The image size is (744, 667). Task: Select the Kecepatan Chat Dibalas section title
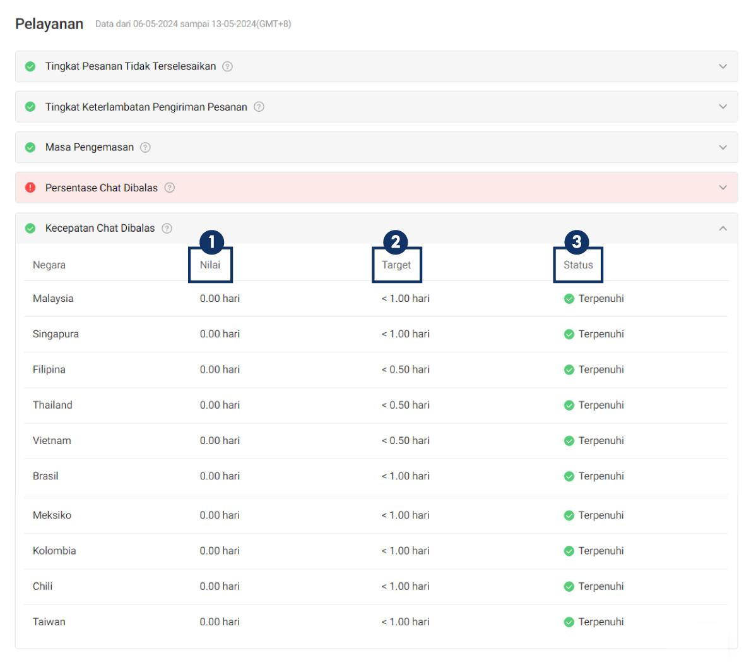tap(102, 228)
